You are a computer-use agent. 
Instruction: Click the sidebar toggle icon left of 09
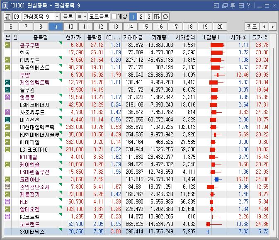click(x=8, y=17)
